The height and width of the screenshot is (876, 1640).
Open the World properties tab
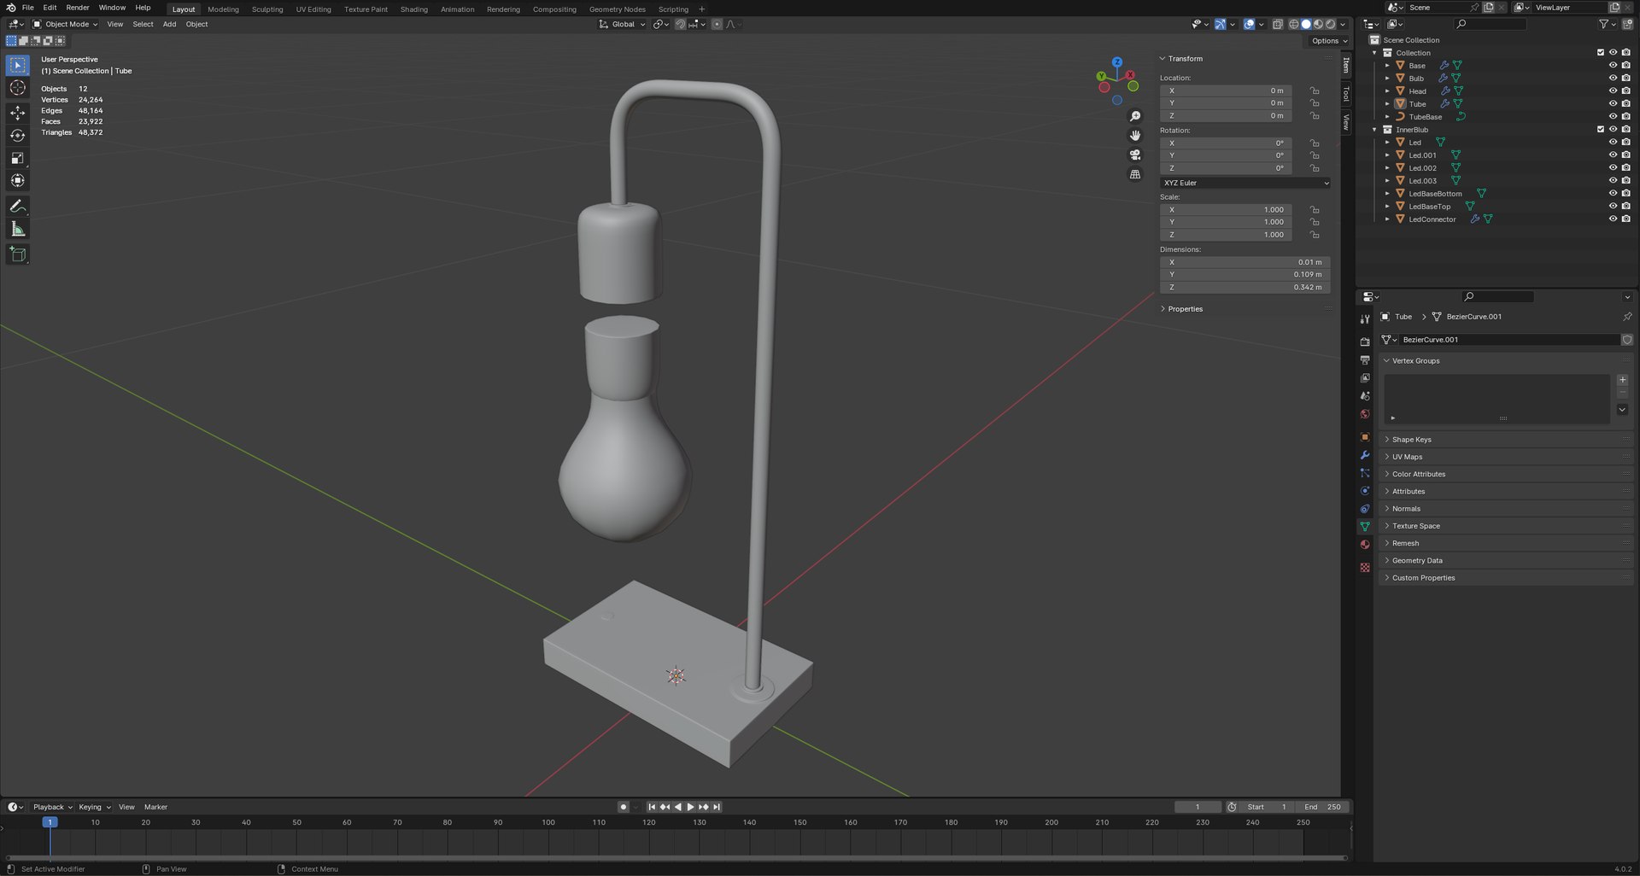pos(1365,414)
